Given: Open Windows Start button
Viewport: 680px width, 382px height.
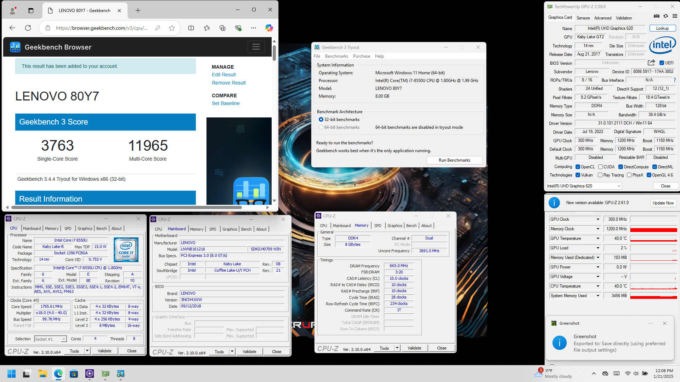Looking at the screenshot, I should [x=11, y=374].
